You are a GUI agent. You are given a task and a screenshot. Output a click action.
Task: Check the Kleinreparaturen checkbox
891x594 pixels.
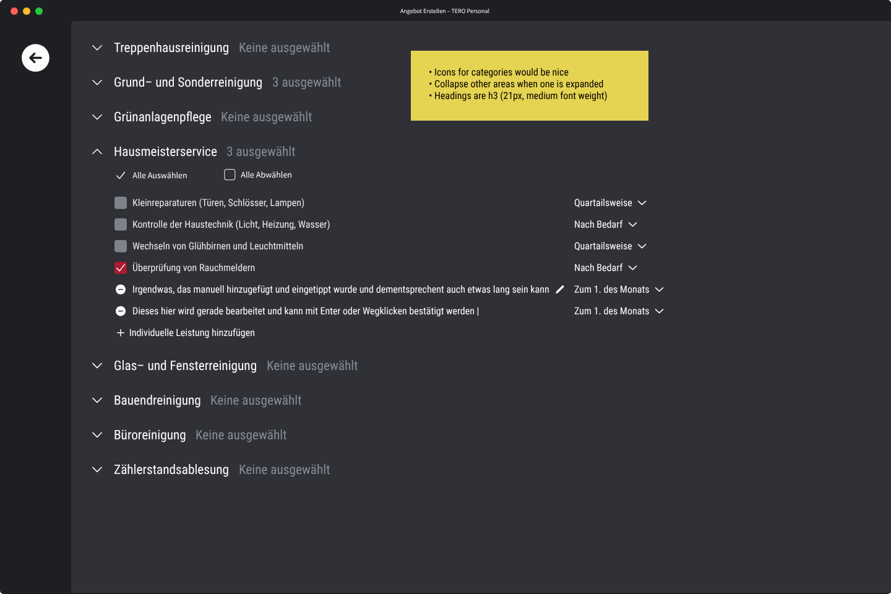point(121,203)
